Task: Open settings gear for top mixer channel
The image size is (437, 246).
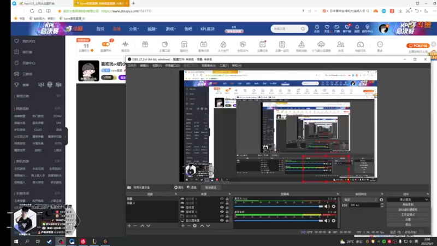Action: coord(334,207)
